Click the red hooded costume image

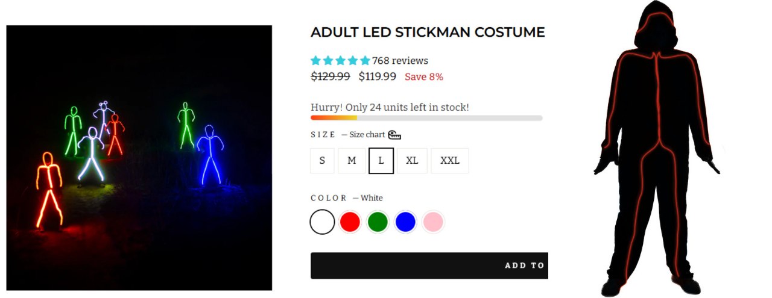coord(656,149)
